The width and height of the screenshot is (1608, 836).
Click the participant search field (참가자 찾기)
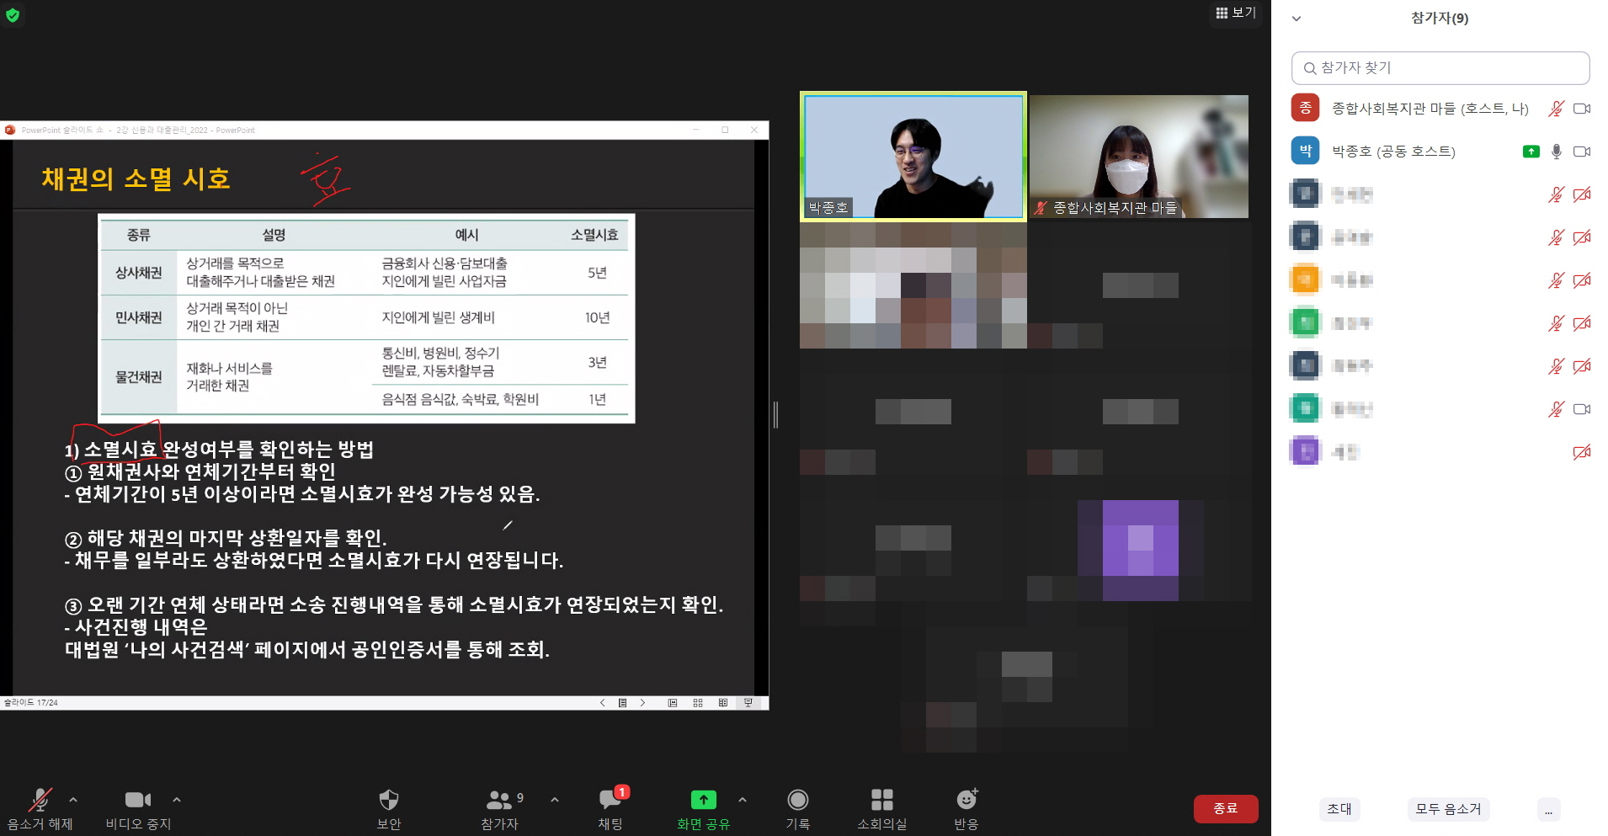(x=1440, y=68)
